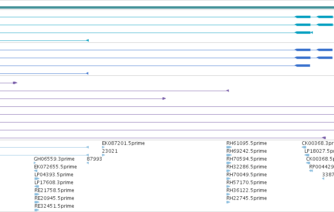Screen dimensions: 334x212
Task: Click the double arrowhead beneath RP004429 label
Action: (x=311, y=171)
